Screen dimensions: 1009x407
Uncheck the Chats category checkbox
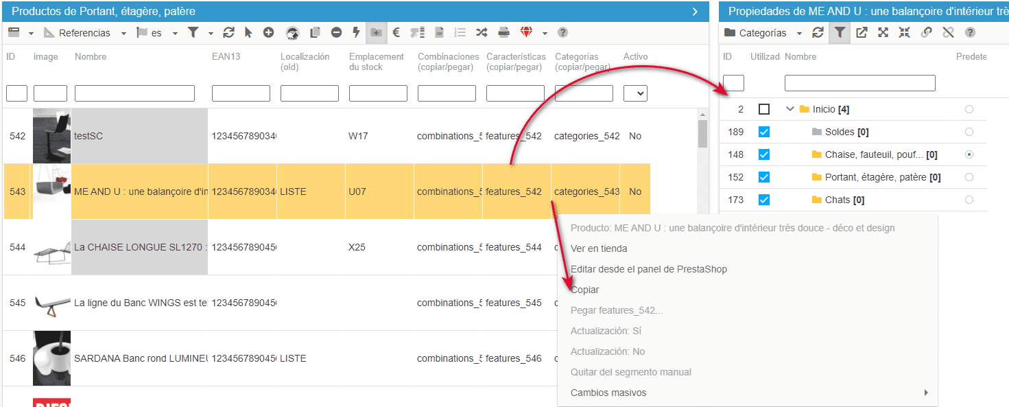pos(764,200)
